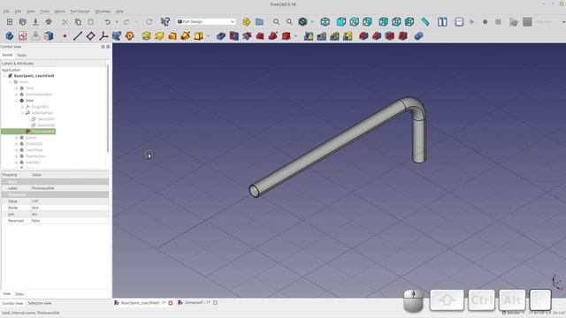Click the Create Body icon
566x318 pixels.
[10, 35]
